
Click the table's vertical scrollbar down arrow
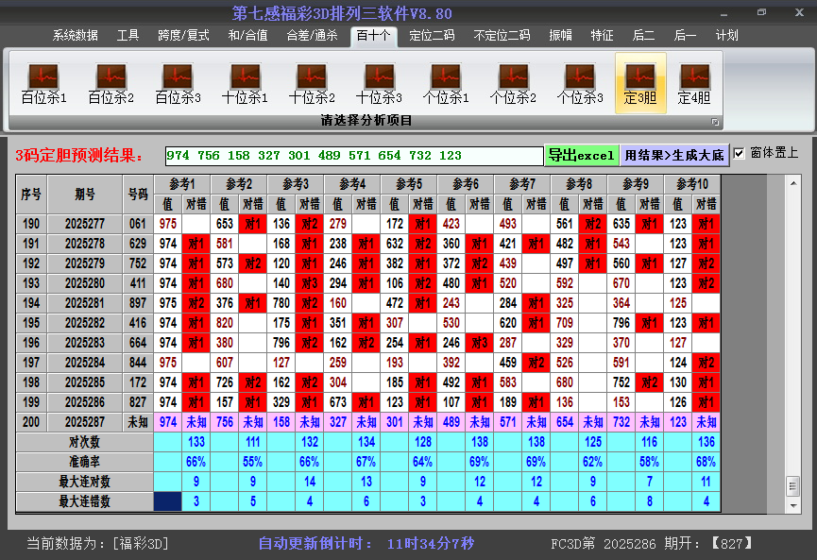point(792,504)
